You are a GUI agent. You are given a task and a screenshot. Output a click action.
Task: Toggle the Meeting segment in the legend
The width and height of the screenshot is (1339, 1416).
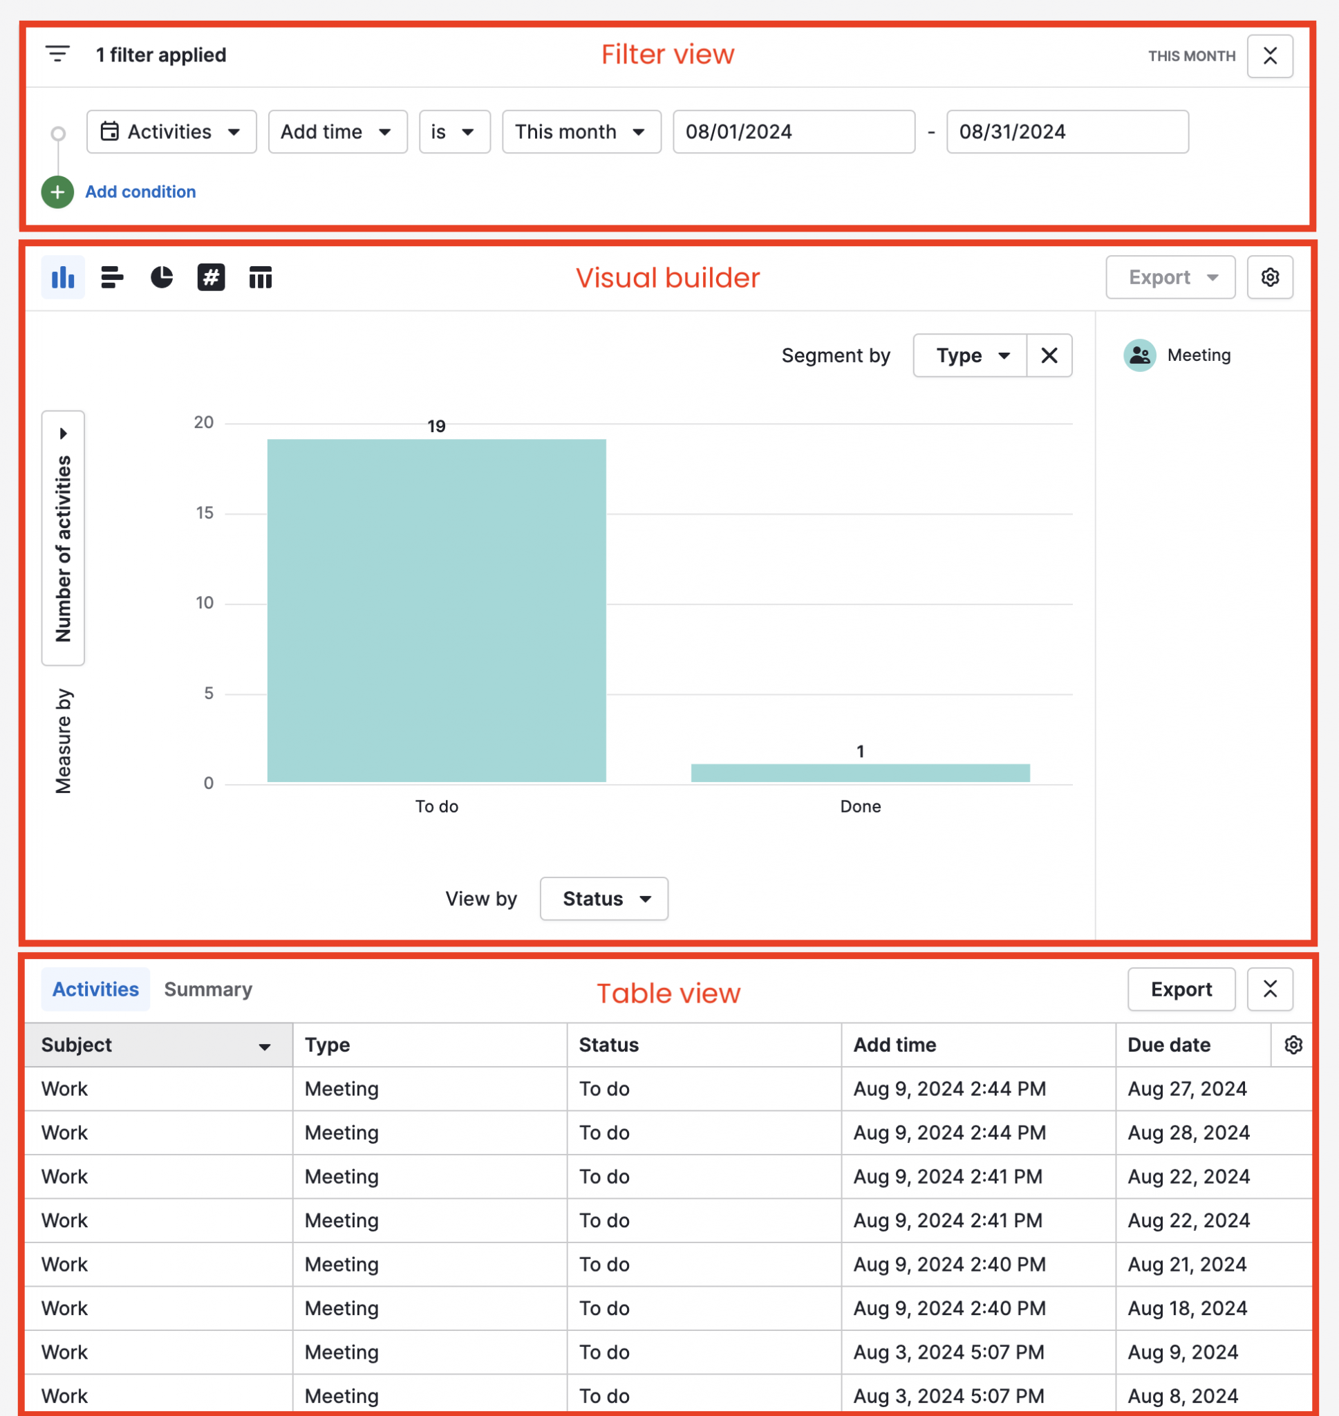click(1178, 355)
